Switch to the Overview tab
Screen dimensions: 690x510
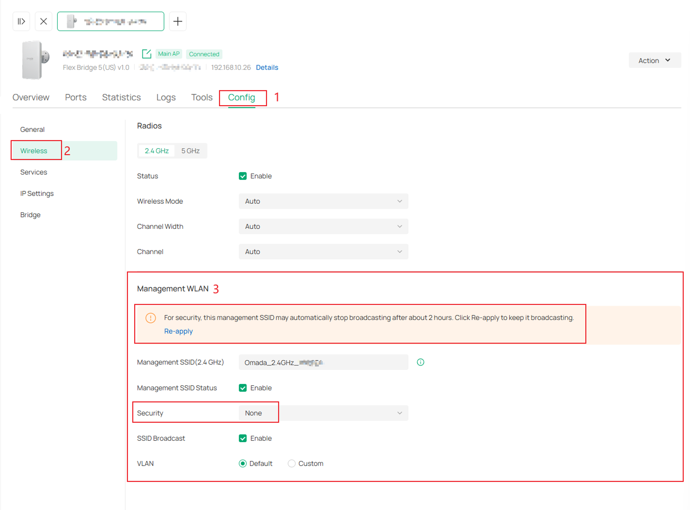pyautogui.click(x=31, y=97)
